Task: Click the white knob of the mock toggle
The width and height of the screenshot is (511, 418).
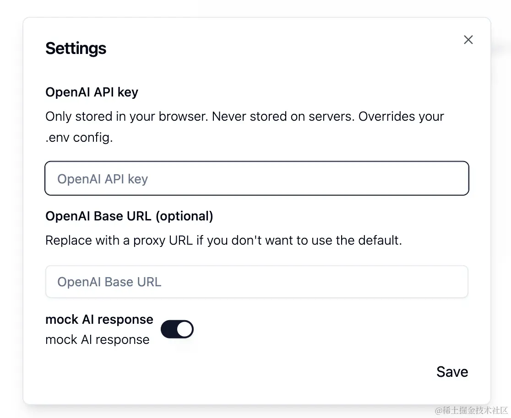Action: 184,329
